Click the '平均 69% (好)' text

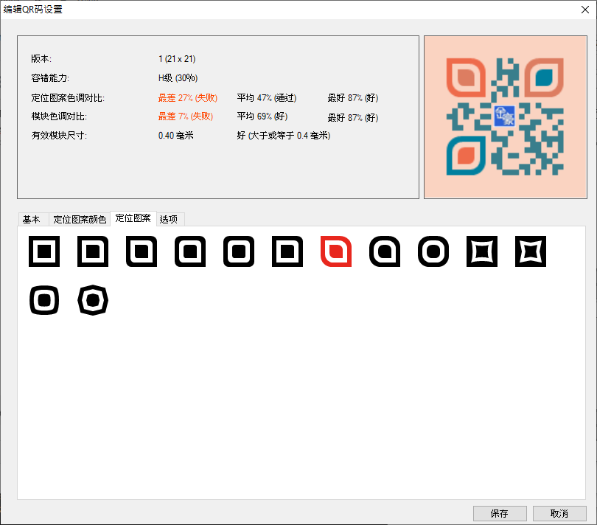[262, 117]
